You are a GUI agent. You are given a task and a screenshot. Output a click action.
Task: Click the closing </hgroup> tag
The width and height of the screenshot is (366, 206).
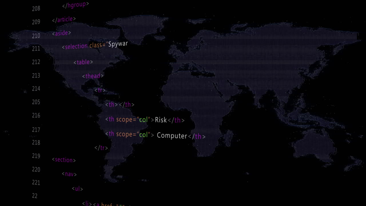(x=75, y=5)
